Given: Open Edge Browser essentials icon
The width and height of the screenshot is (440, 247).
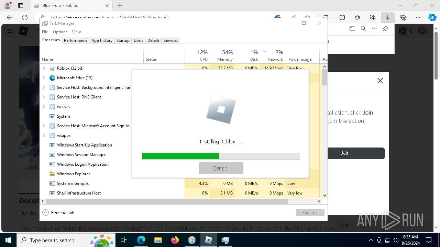Looking at the screenshot, I should 403,17.
